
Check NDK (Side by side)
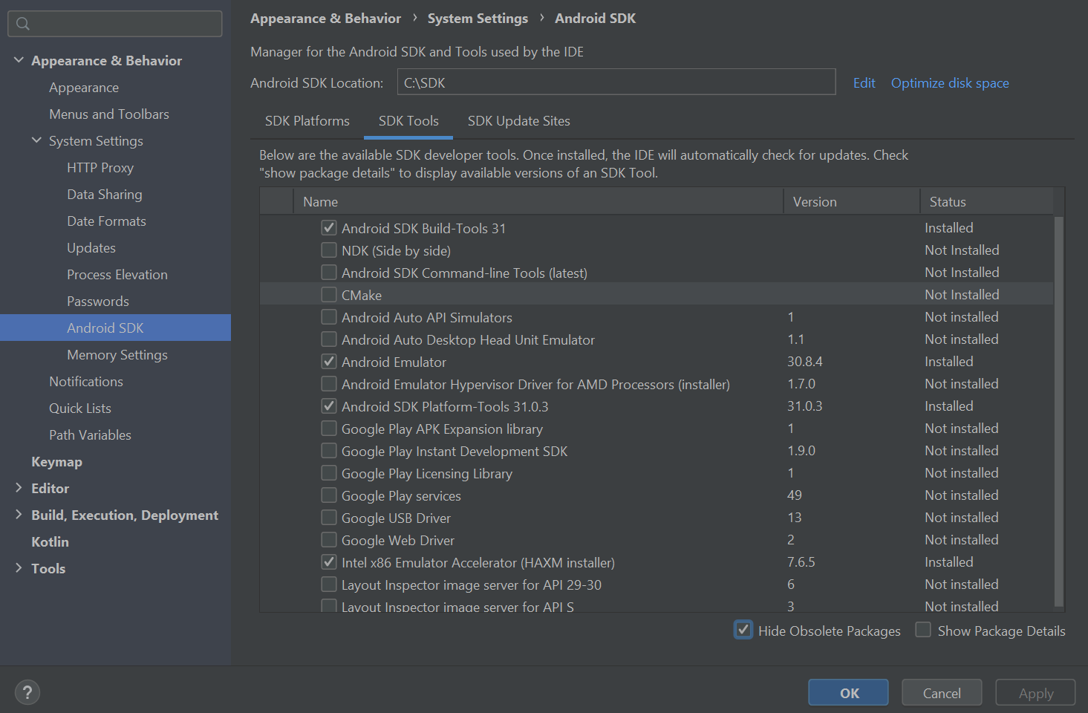click(329, 250)
